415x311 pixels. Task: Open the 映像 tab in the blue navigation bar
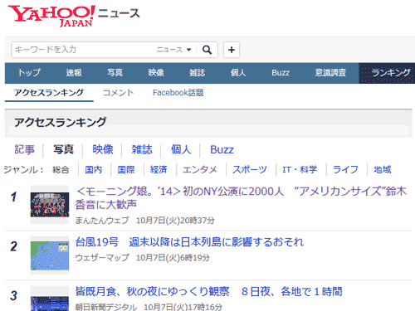pos(156,73)
